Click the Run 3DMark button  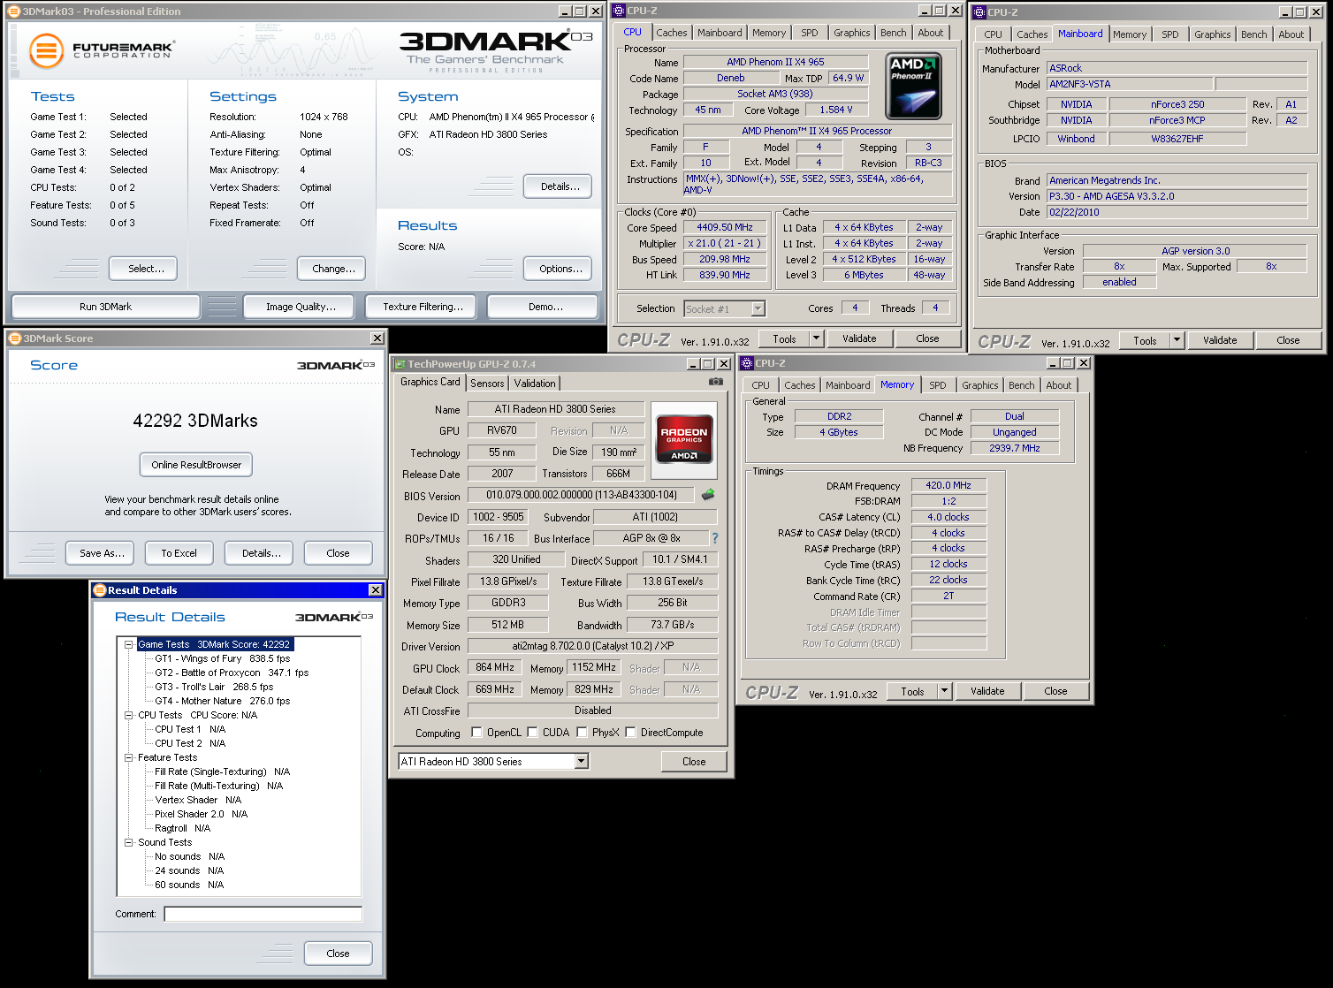click(x=105, y=307)
